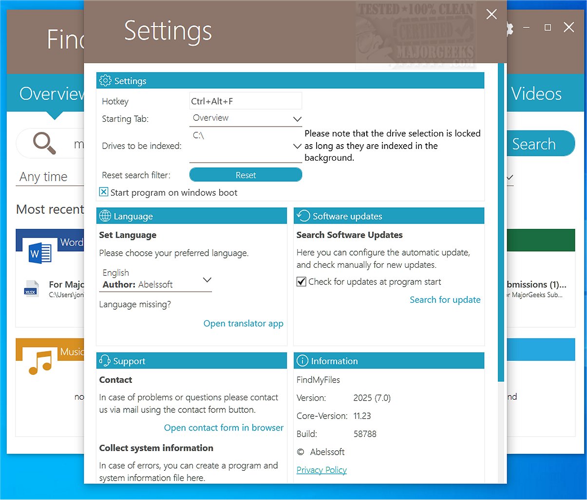This screenshot has width=587, height=500.
Task: Switch to Overview tab in main window
Action: tap(52, 93)
